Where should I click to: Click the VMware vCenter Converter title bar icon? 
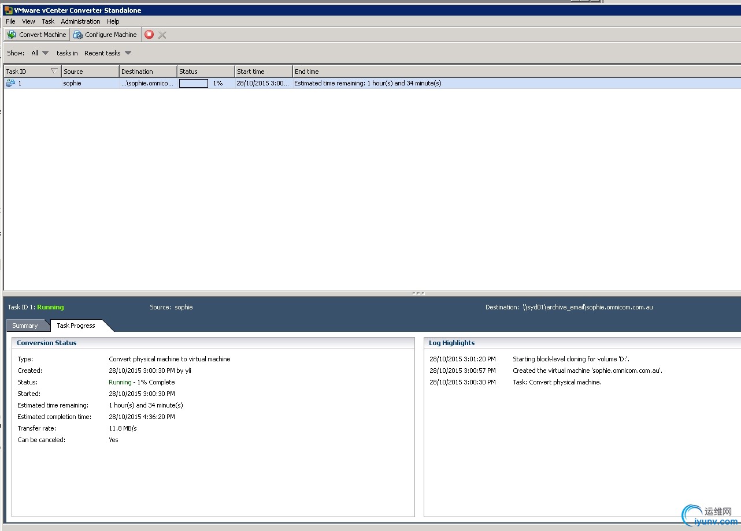coord(9,10)
